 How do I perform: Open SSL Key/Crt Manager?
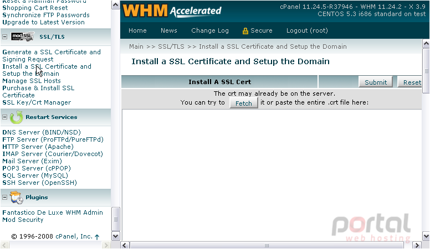tap(37, 102)
